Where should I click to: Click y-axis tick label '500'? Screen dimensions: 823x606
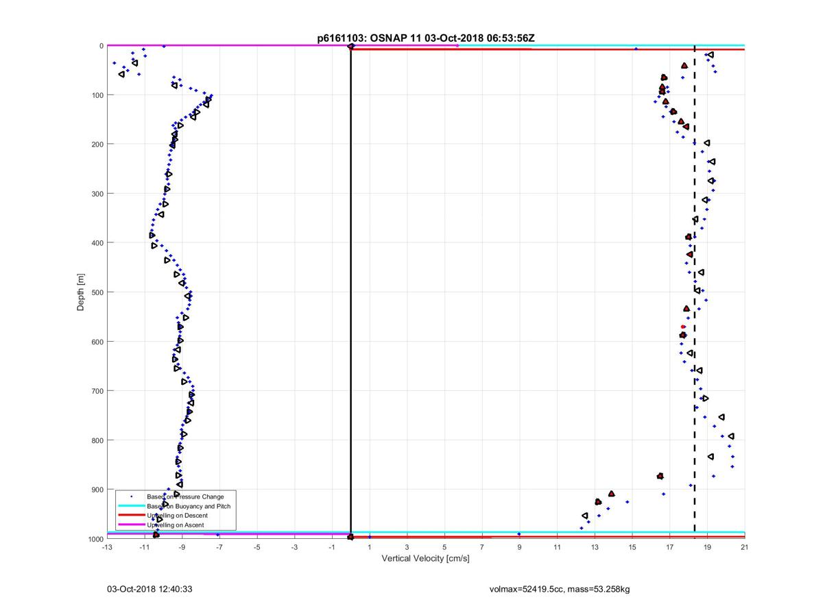coord(96,292)
